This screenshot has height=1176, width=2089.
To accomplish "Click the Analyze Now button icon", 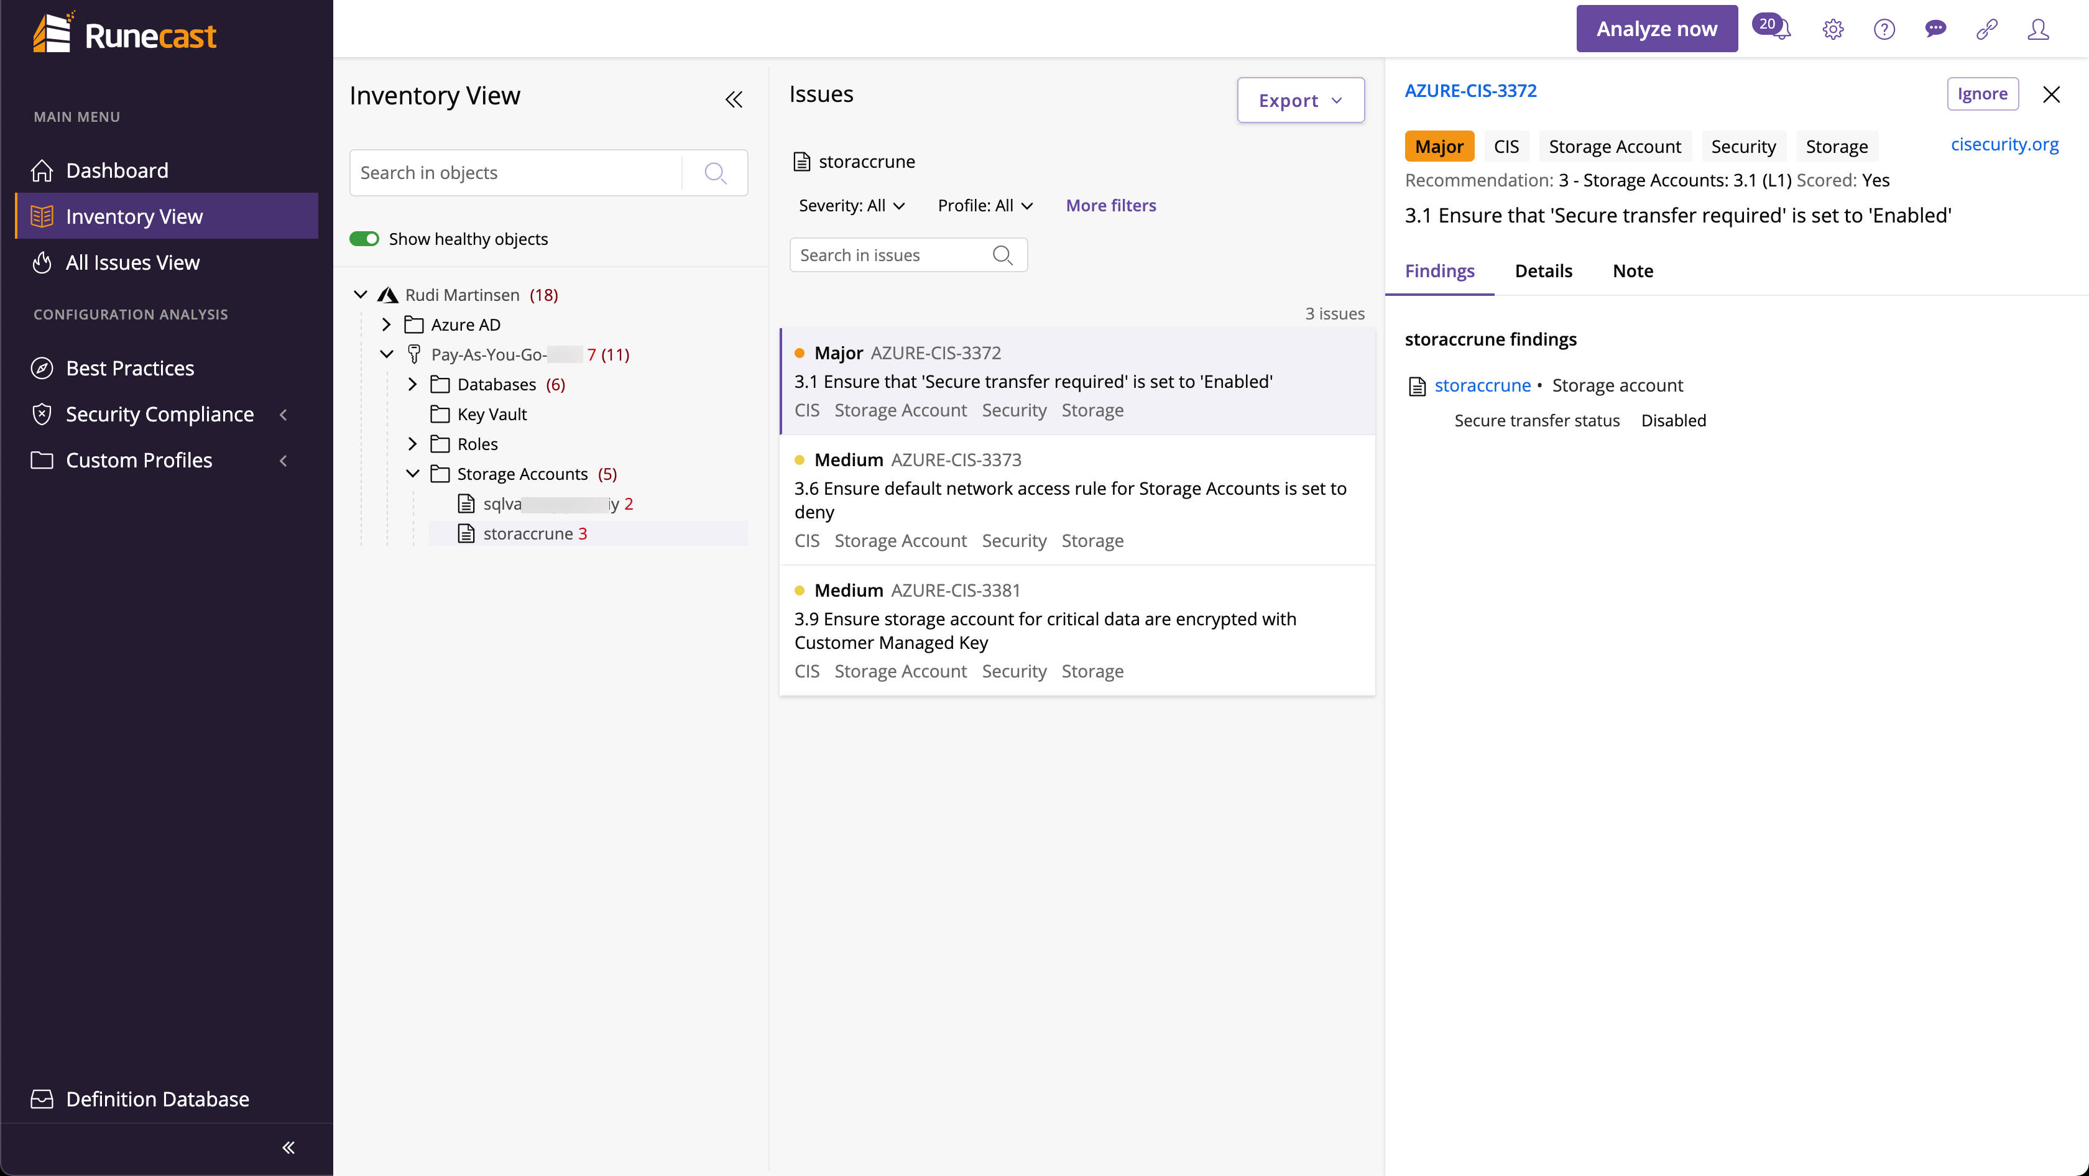I will pyautogui.click(x=1657, y=27).
